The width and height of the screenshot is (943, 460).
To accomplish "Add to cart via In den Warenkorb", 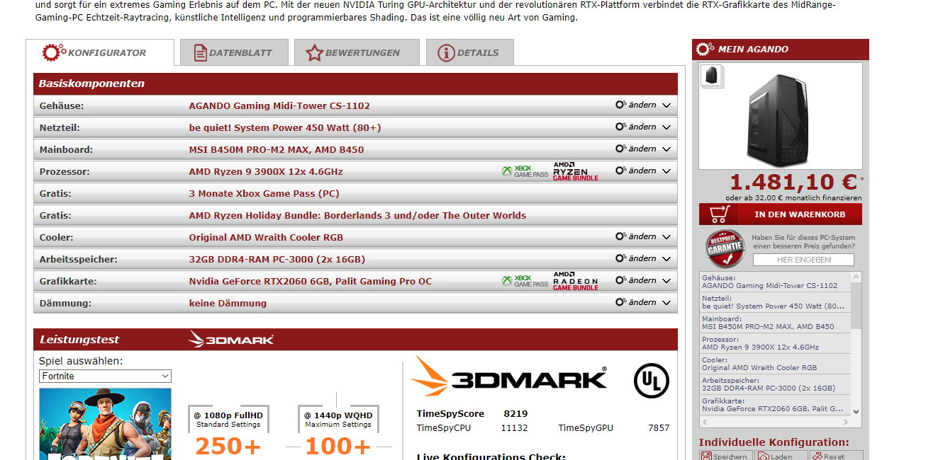I will pyautogui.click(x=781, y=214).
